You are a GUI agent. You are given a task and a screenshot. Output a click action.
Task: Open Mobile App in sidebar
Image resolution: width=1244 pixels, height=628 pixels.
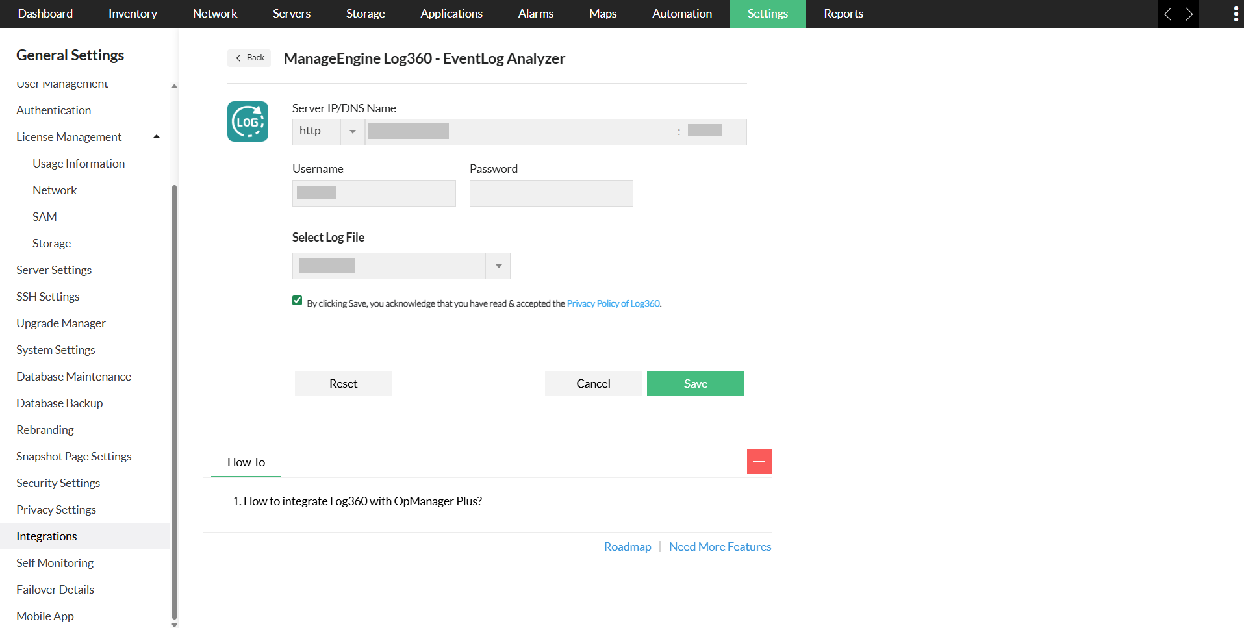coord(45,616)
